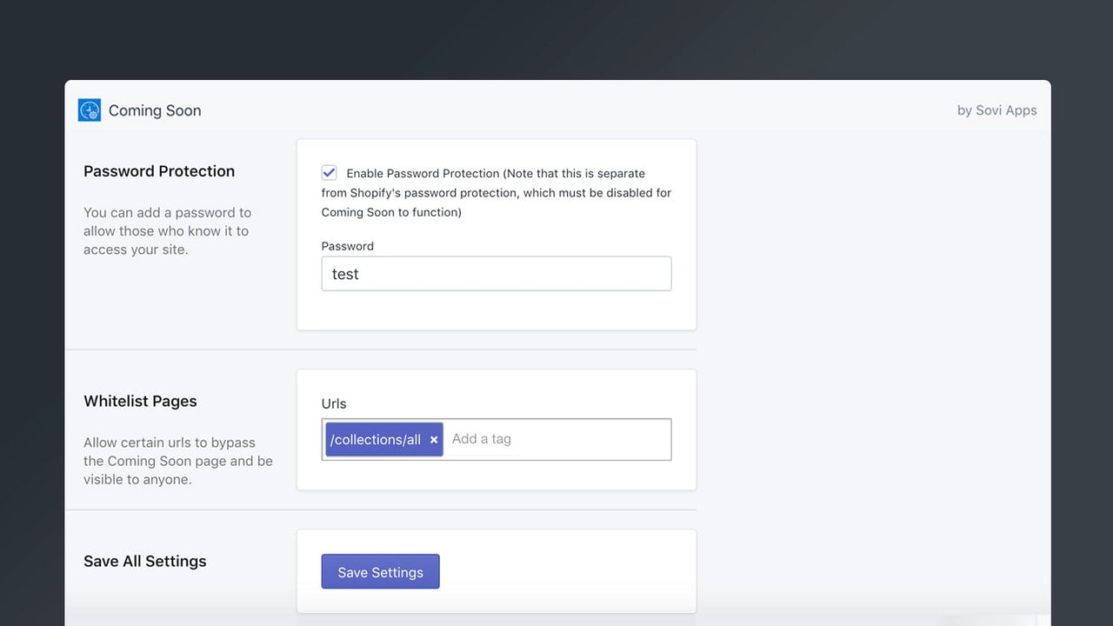Screen dimensions: 1113x626
Task: Click the Enable Password Protection label text
Action: [x=497, y=192]
